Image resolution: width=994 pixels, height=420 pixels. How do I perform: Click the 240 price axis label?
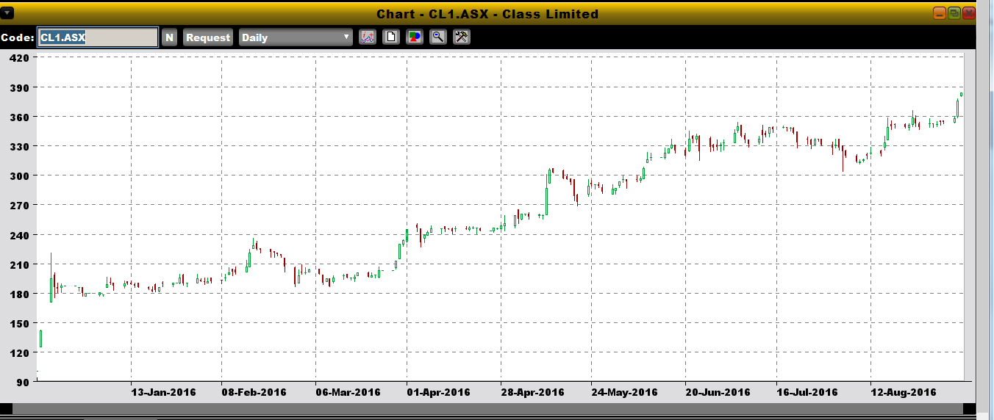(18, 235)
